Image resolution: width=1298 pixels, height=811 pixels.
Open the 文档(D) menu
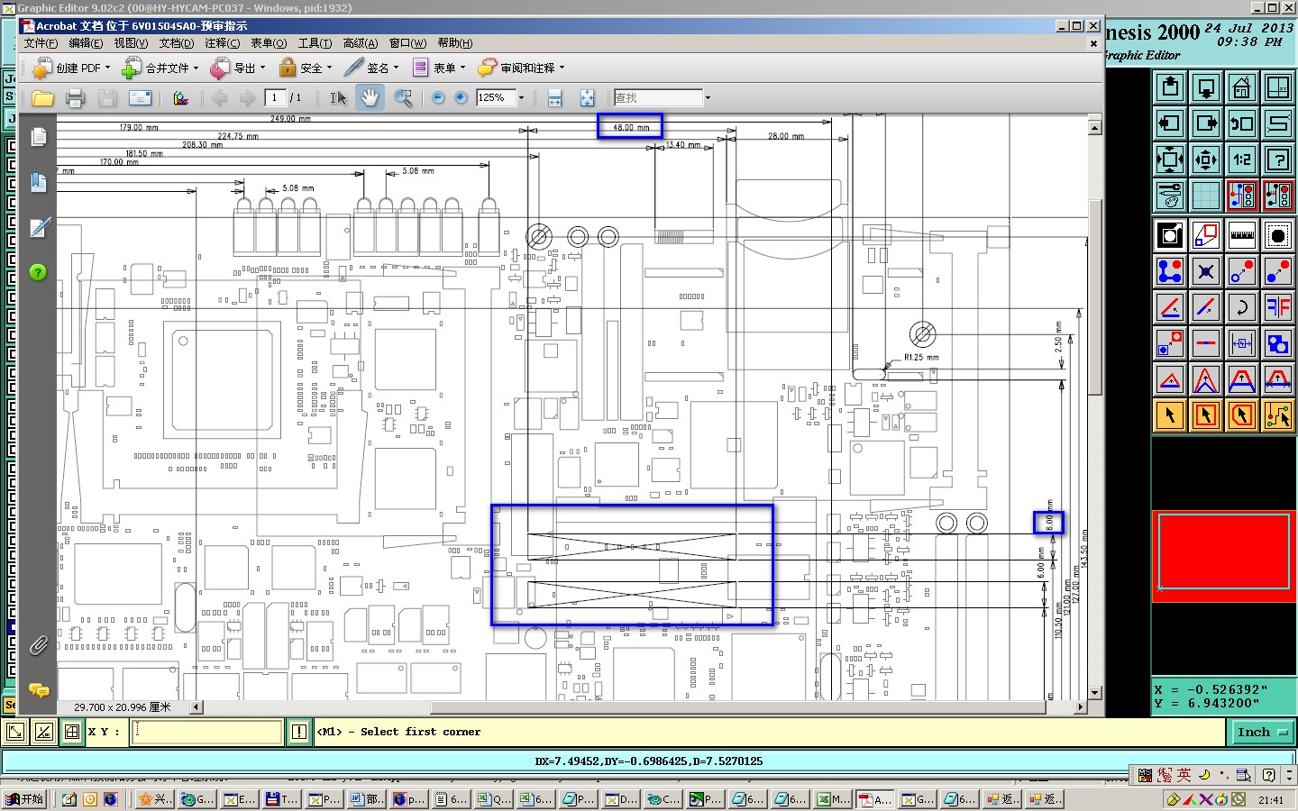pyautogui.click(x=177, y=43)
